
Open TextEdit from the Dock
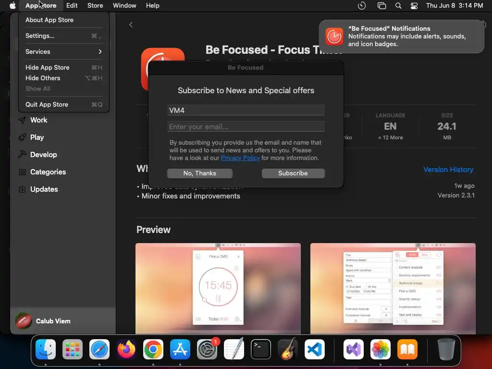pos(234,349)
